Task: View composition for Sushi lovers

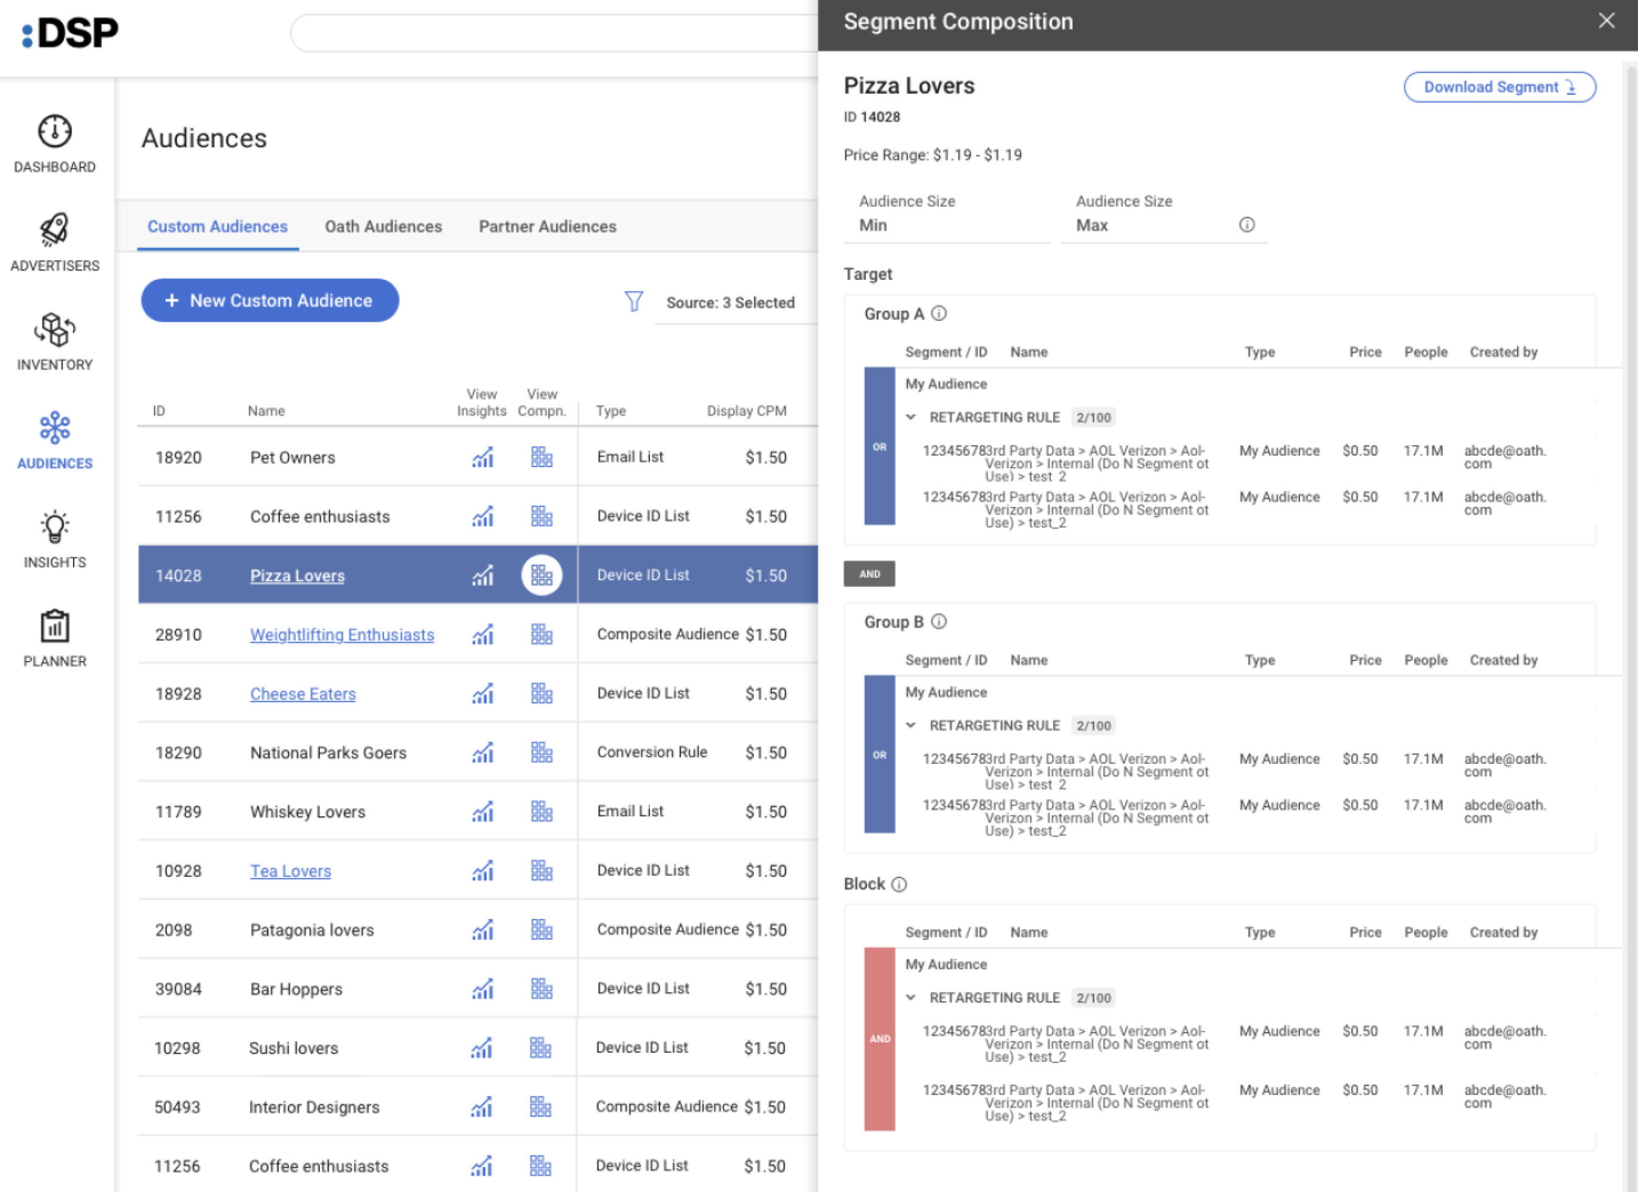Action: coord(540,1048)
